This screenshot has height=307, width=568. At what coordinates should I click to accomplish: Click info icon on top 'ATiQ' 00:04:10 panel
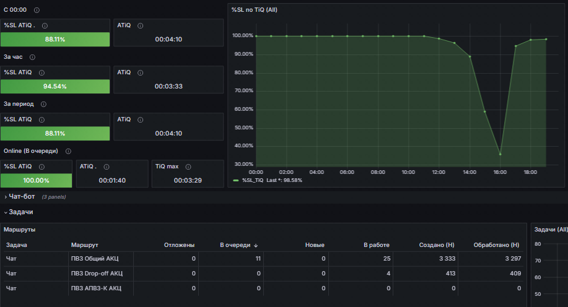(140, 26)
